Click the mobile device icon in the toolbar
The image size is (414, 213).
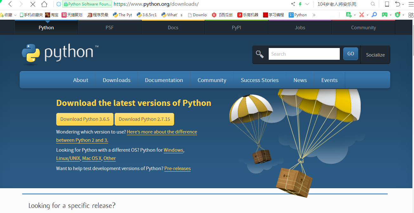[387, 4]
